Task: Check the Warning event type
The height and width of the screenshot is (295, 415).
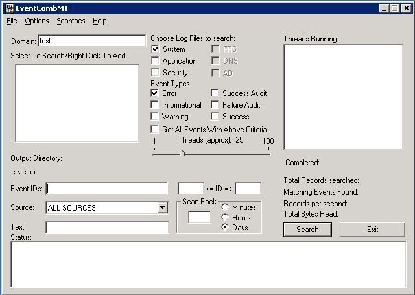Action: pyautogui.click(x=154, y=117)
